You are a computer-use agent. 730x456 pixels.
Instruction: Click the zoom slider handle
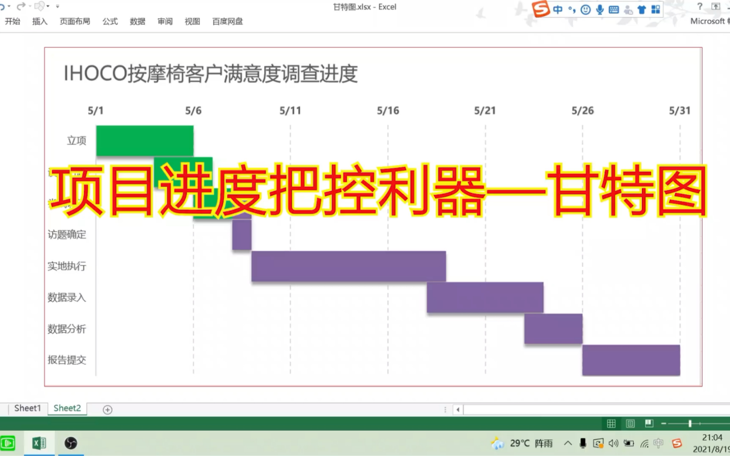click(x=690, y=423)
